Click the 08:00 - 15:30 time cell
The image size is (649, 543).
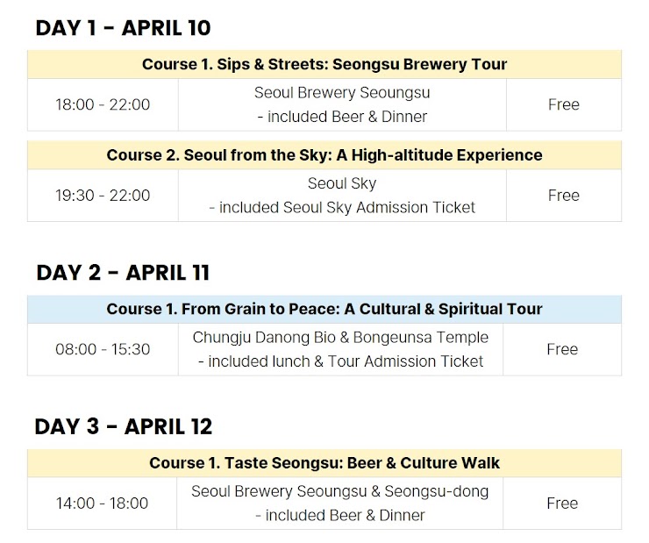pyautogui.click(x=103, y=349)
